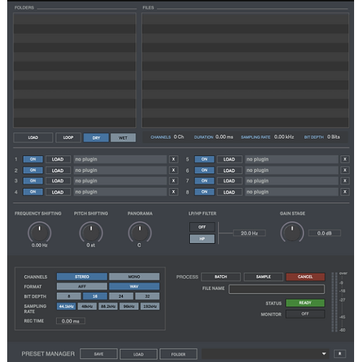This screenshot has width=362, height=362.
Task: Load a plugin into slot 6
Action: [230, 171]
